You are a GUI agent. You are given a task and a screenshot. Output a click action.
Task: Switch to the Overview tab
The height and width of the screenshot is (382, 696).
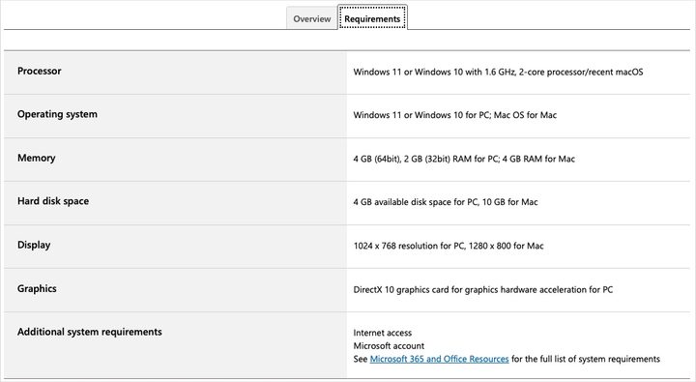(311, 18)
